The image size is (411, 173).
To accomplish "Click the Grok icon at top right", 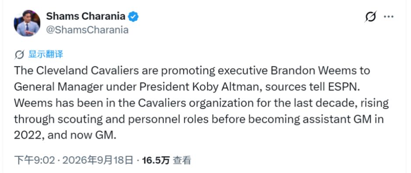I will click(x=371, y=17).
